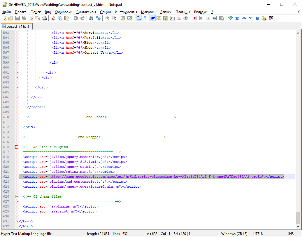Click the Undo arrow icon
Image resolution: width=302 pixels, height=237 pixels.
coord(76,18)
